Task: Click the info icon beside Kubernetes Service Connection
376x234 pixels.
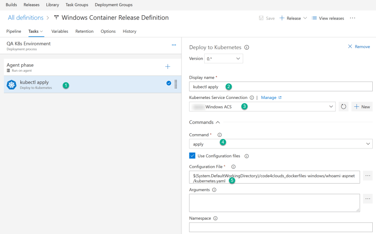Action: 252,98
